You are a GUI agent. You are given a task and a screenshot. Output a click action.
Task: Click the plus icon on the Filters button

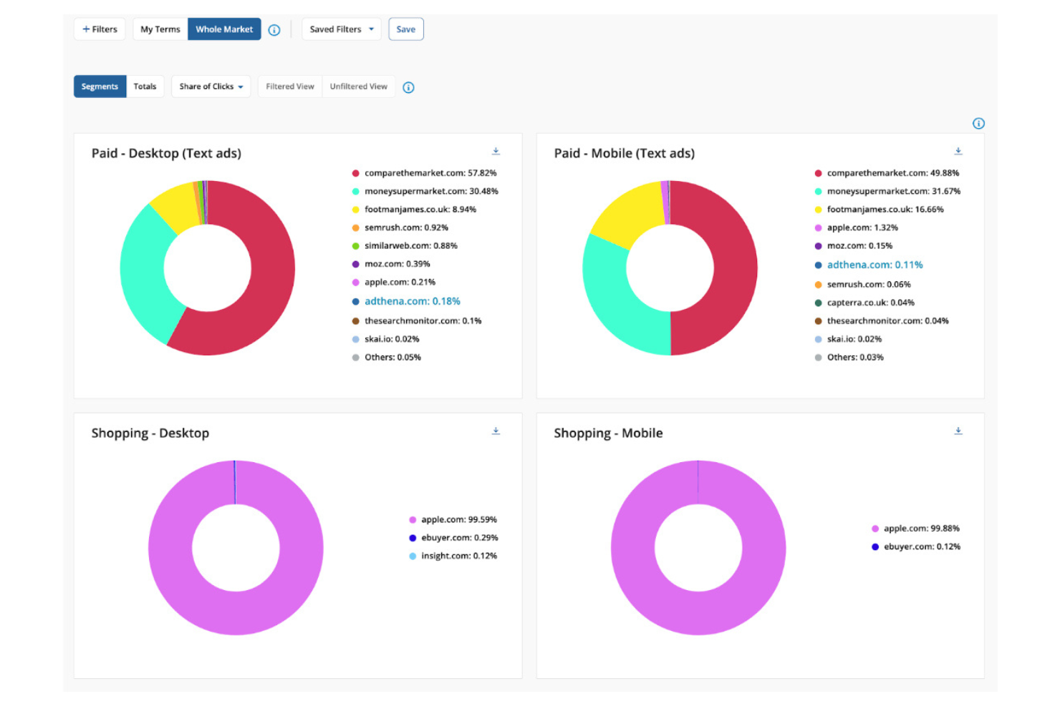click(85, 29)
